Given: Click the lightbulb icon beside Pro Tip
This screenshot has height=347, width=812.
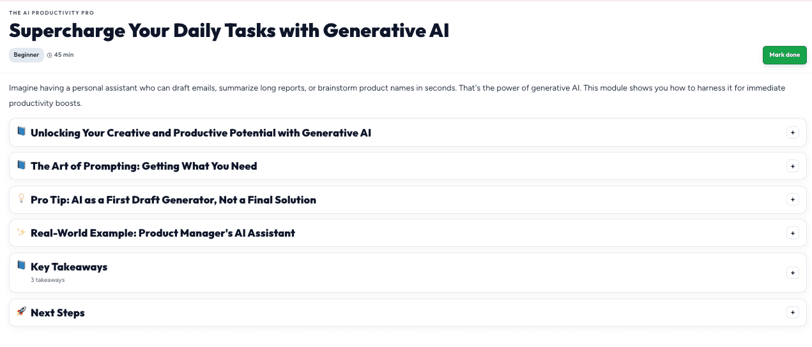Looking at the screenshot, I should 21,198.
